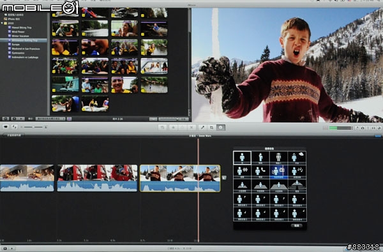The width and height of the screenshot is (383, 252).
Task: Select the Gymnastics event
Action: (x=18, y=53)
